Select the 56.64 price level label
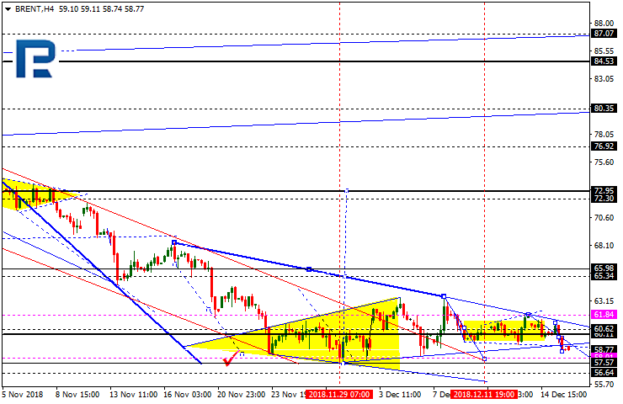 [604, 373]
